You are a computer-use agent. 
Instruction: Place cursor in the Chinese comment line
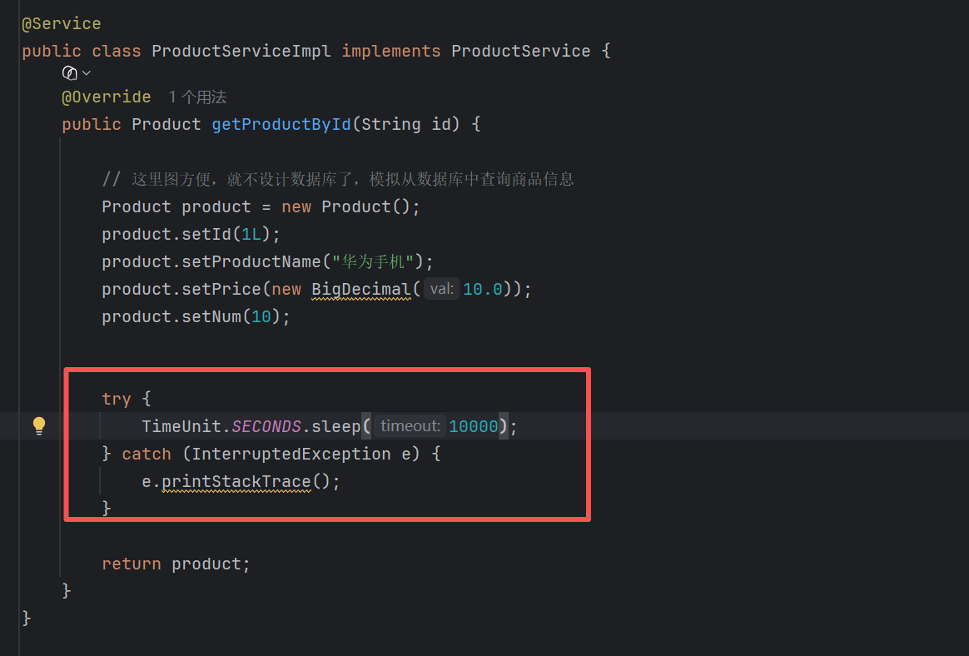(x=338, y=179)
